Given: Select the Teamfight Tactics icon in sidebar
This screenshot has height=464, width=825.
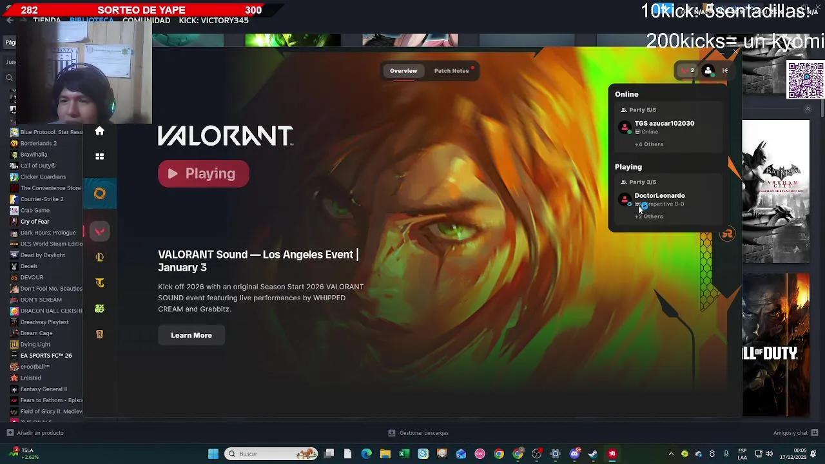Looking at the screenshot, I should [99, 283].
